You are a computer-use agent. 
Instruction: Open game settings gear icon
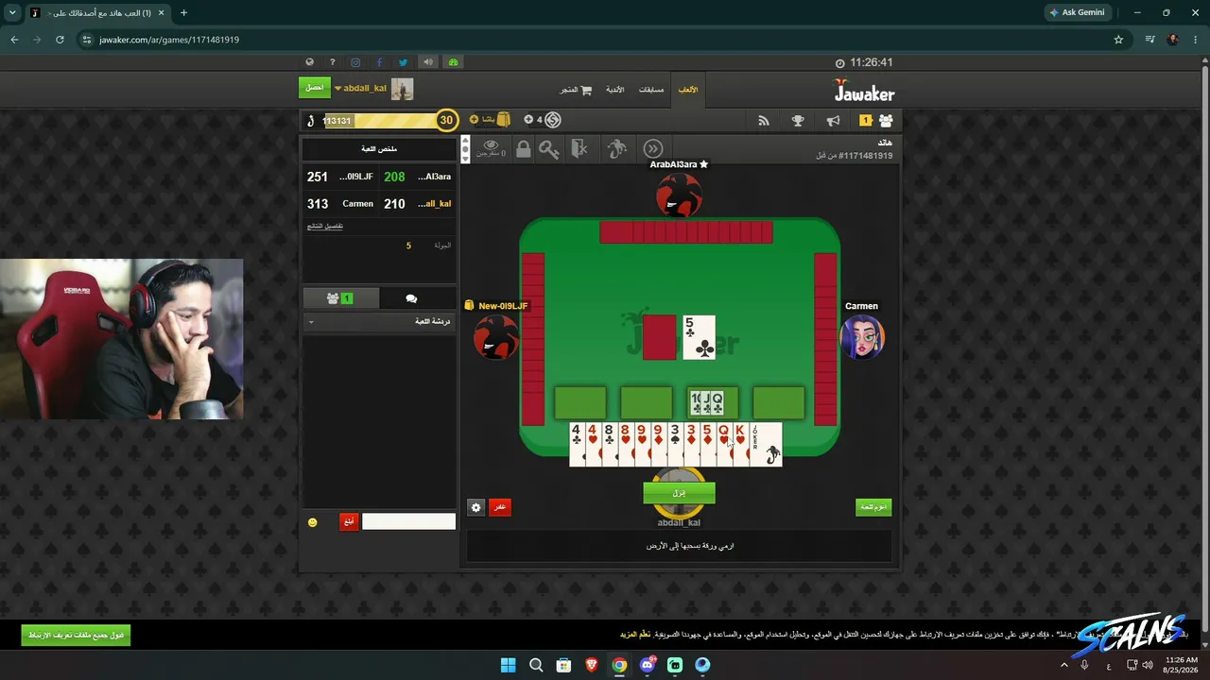tap(475, 507)
